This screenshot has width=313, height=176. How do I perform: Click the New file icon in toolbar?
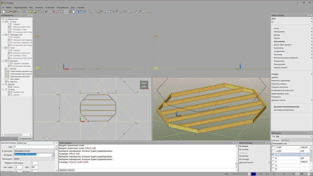(4, 12)
